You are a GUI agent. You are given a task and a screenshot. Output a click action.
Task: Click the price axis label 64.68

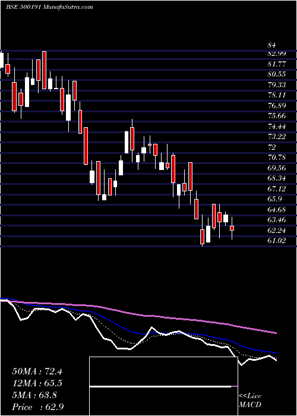tap(277, 210)
